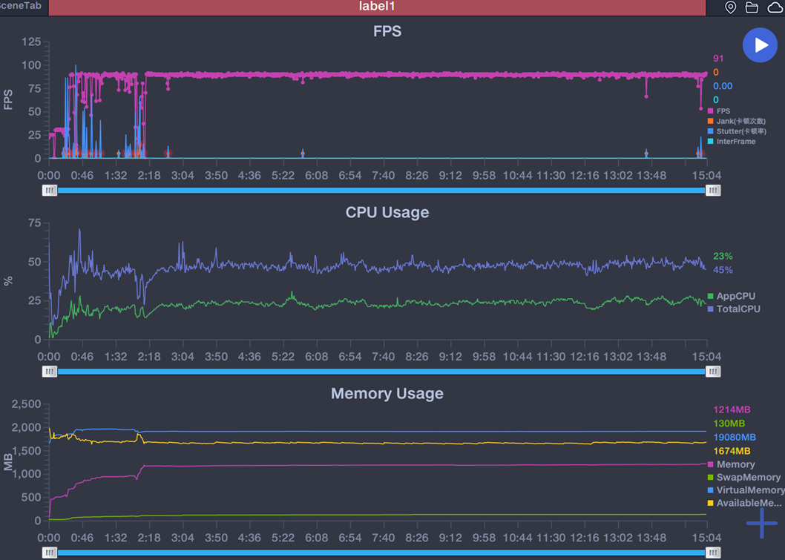Click the 45% TotalCPU value

723,270
